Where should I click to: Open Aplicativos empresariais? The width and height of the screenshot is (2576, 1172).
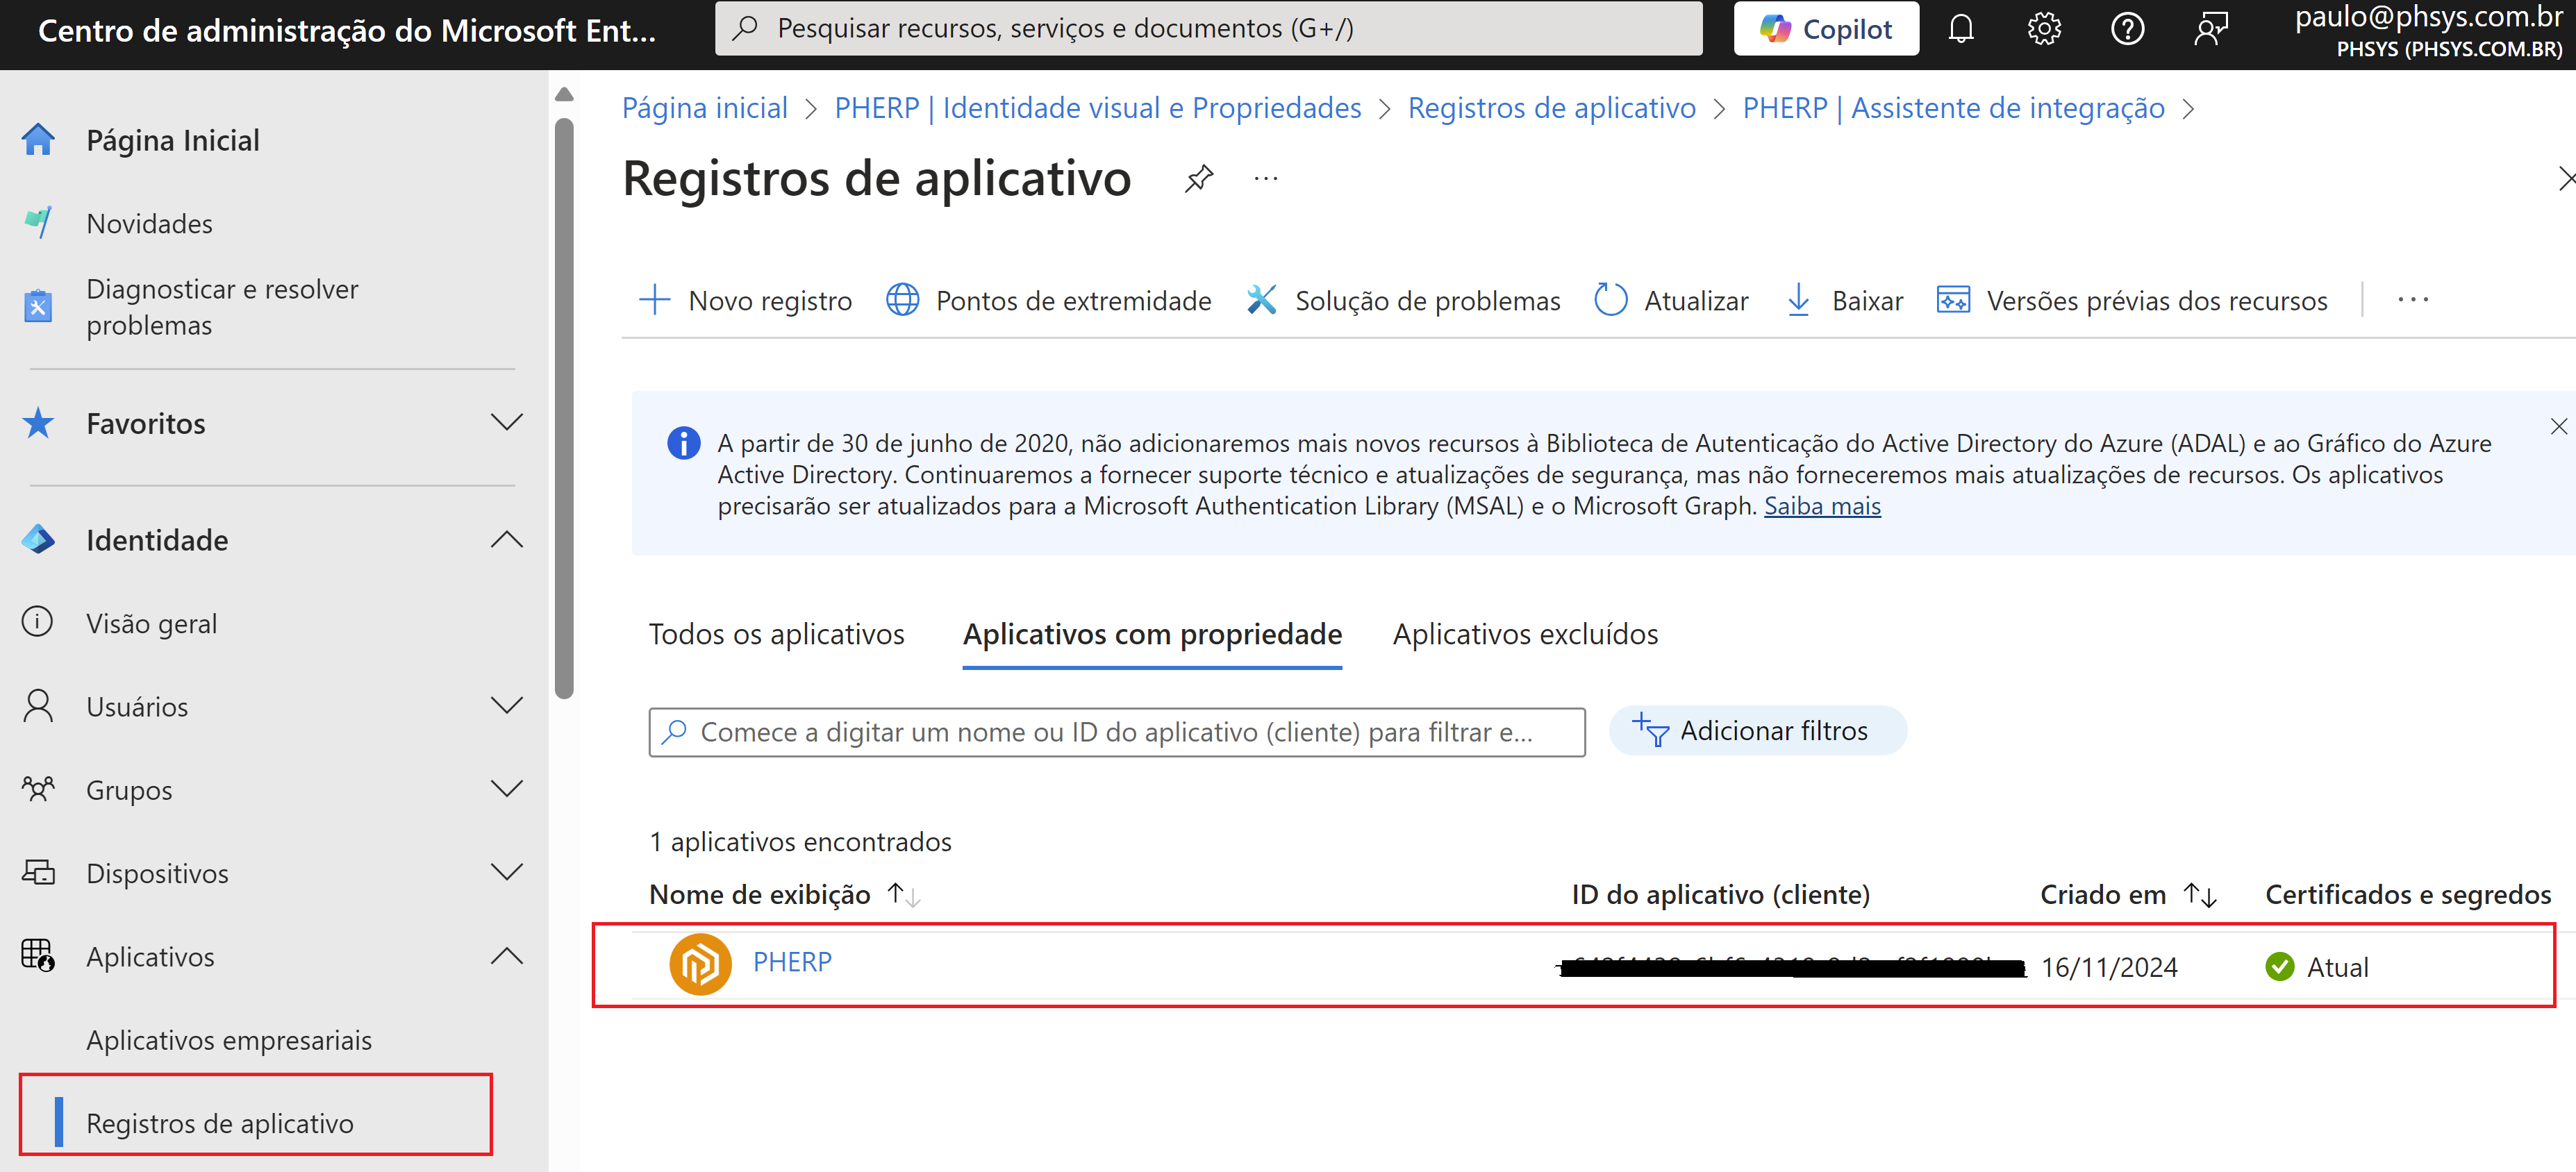229,1040
